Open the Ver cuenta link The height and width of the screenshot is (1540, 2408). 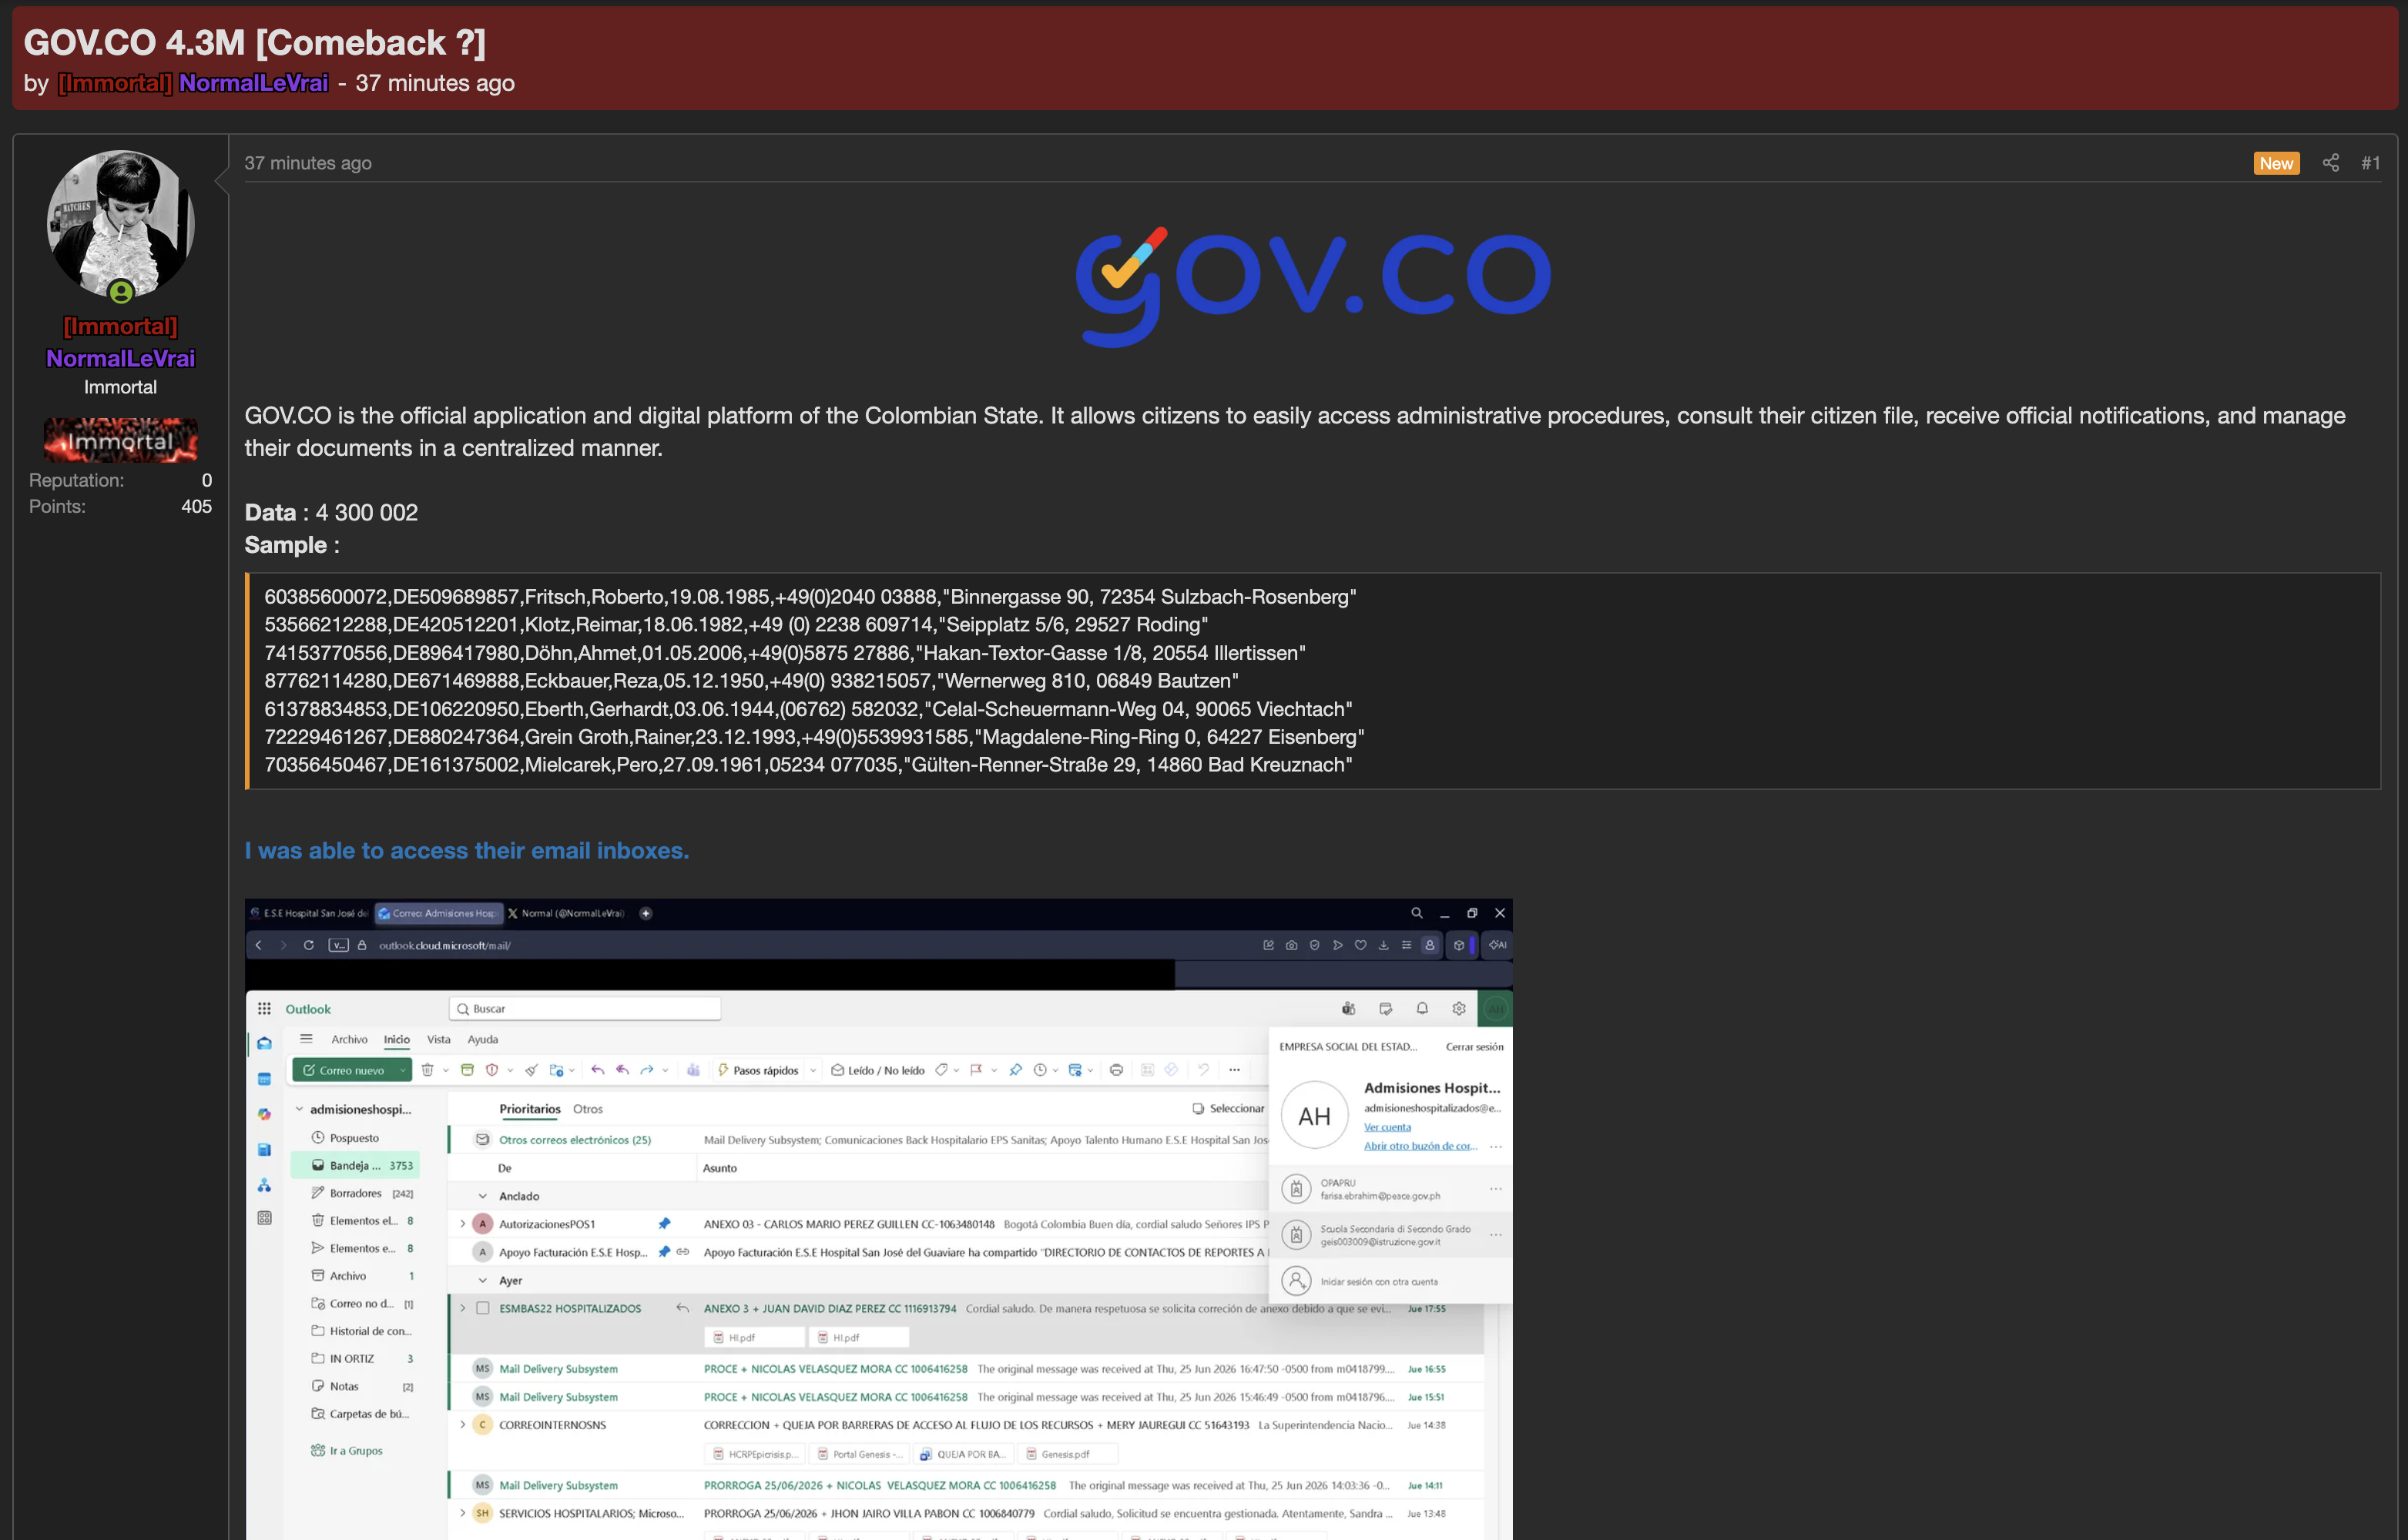click(1387, 1127)
